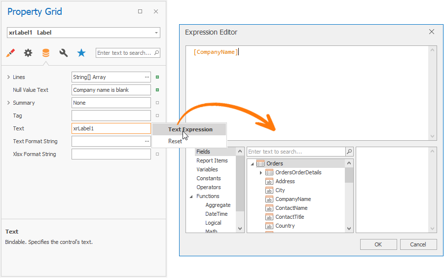Click the property marker square beside Summary
This screenshot has height=278, width=444.
(157, 103)
